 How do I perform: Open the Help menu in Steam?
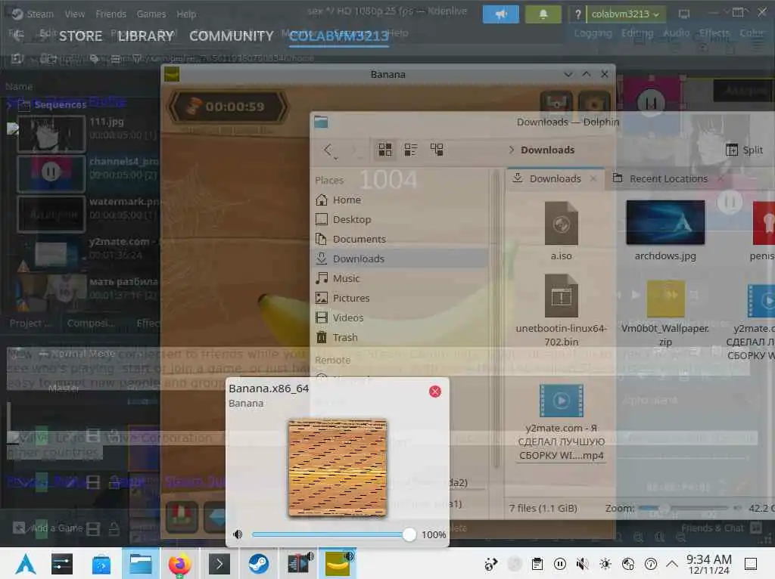pyautogui.click(x=186, y=14)
